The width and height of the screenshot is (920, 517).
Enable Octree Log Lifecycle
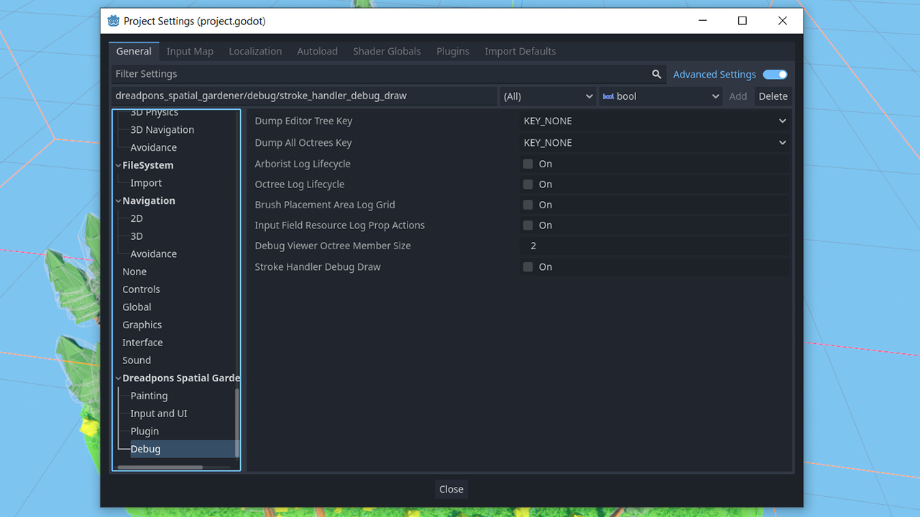pyautogui.click(x=528, y=184)
